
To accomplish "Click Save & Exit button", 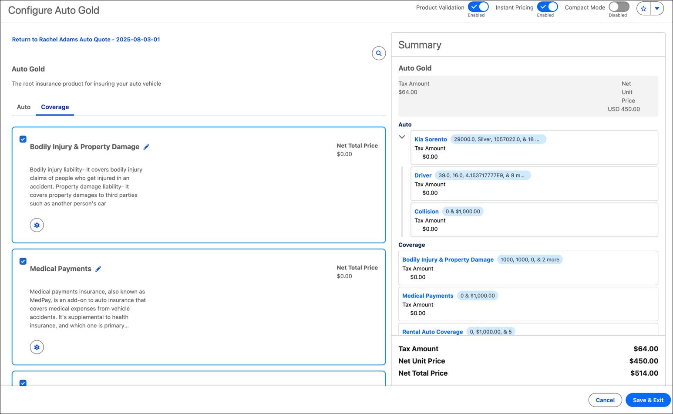I will [x=648, y=400].
